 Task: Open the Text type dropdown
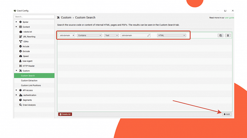(x=111, y=35)
